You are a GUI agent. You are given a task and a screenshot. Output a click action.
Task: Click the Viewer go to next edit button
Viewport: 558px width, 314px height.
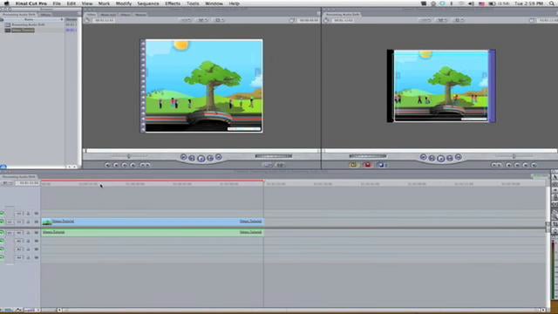(219, 157)
